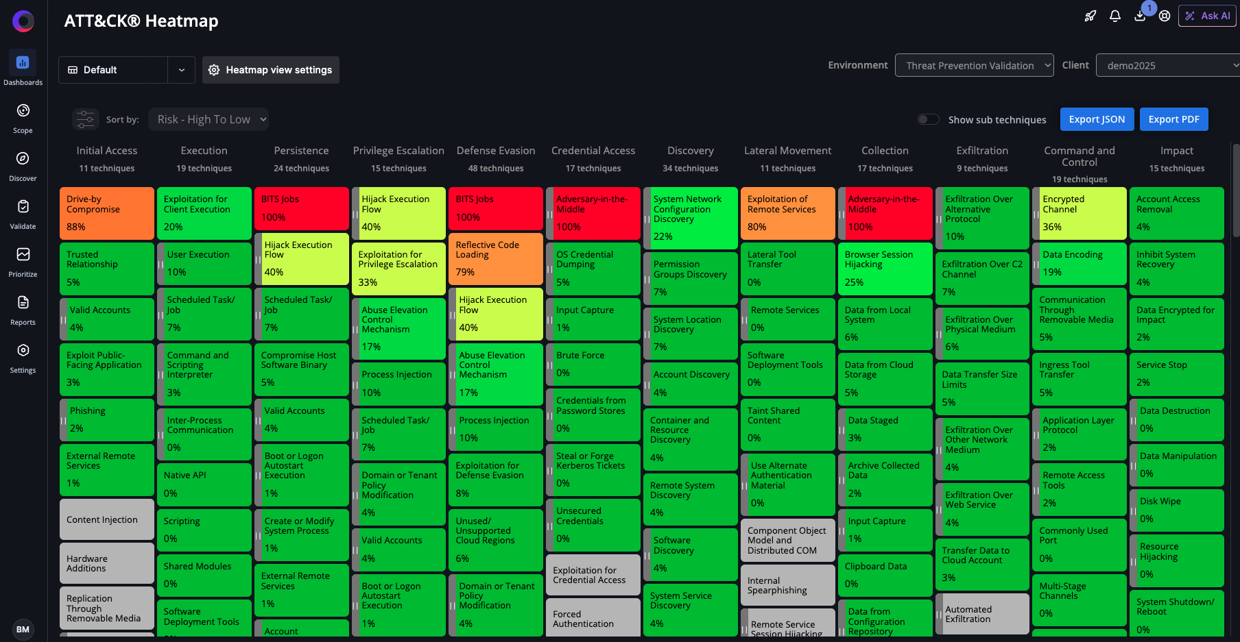
Task: Enable the Show sub techniques toggle
Action: (x=928, y=119)
